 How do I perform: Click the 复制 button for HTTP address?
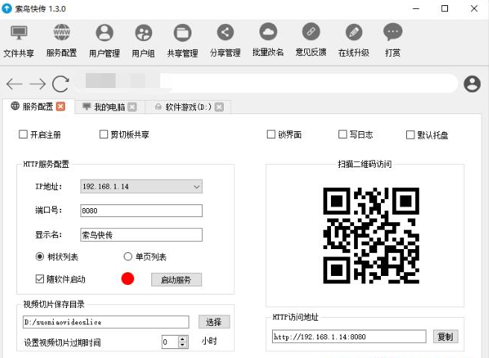click(x=445, y=336)
